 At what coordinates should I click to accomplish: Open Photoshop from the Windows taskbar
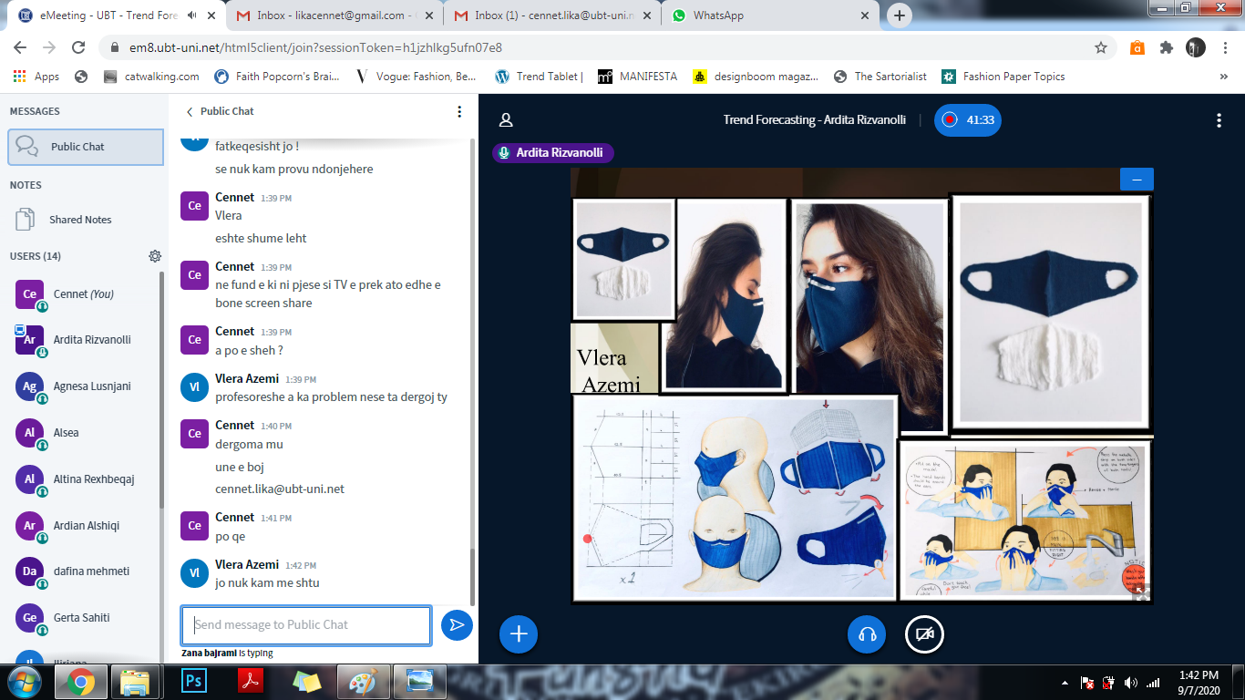coord(193,681)
